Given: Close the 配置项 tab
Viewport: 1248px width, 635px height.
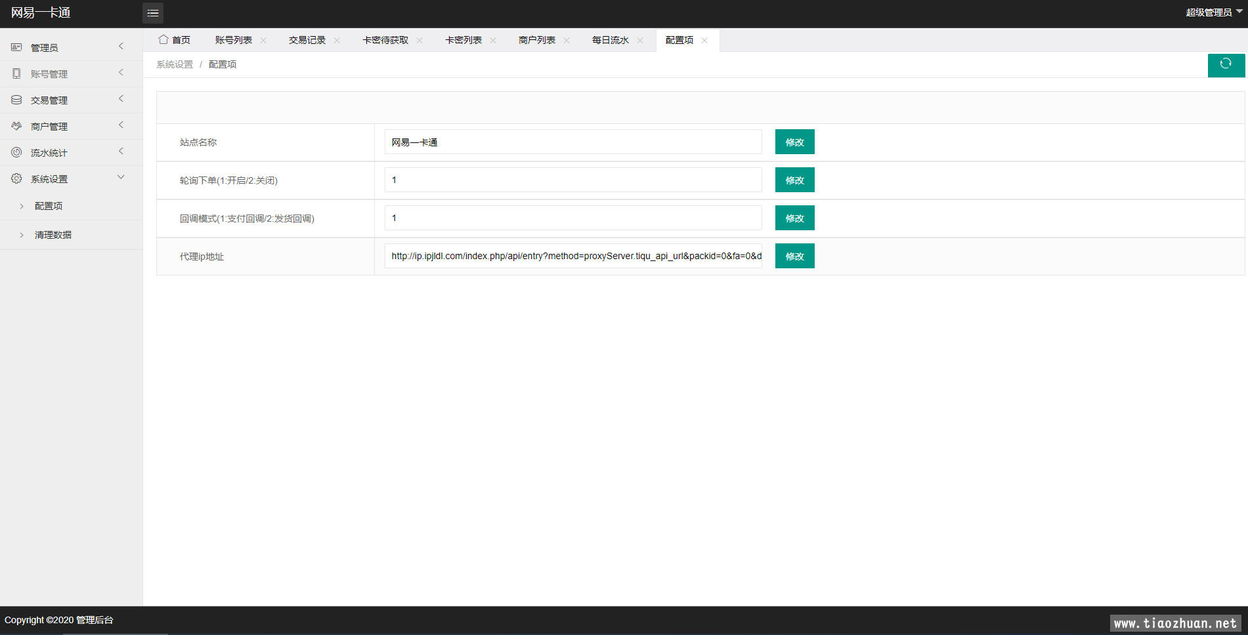Looking at the screenshot, I should coord(704,40).
